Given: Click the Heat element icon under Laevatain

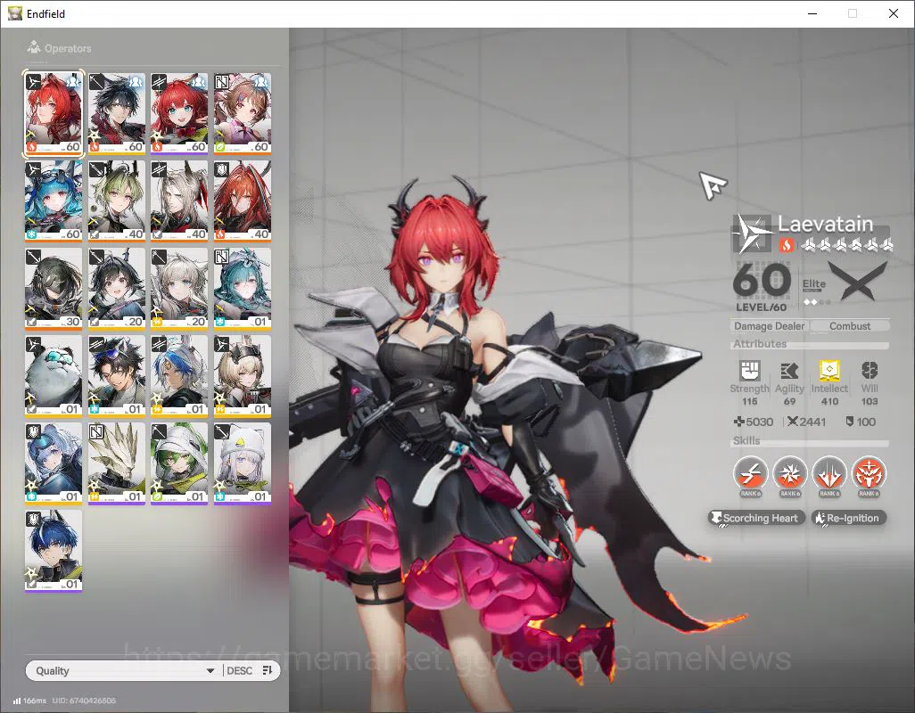Looking at the screenshot, I should click(786, 245).
